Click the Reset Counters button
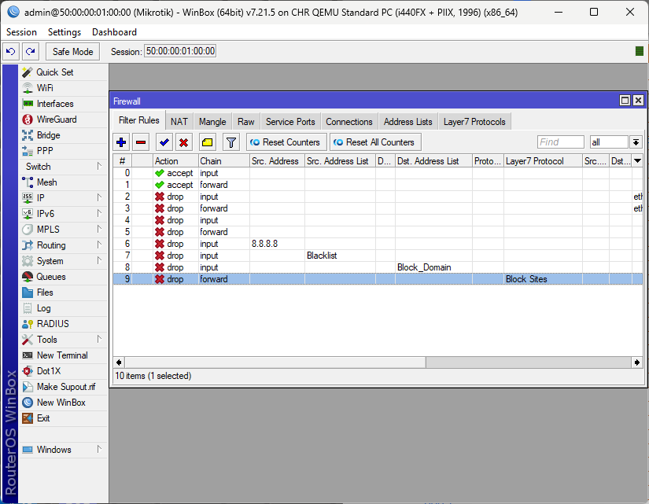649x504 pixels. point(286,142)
